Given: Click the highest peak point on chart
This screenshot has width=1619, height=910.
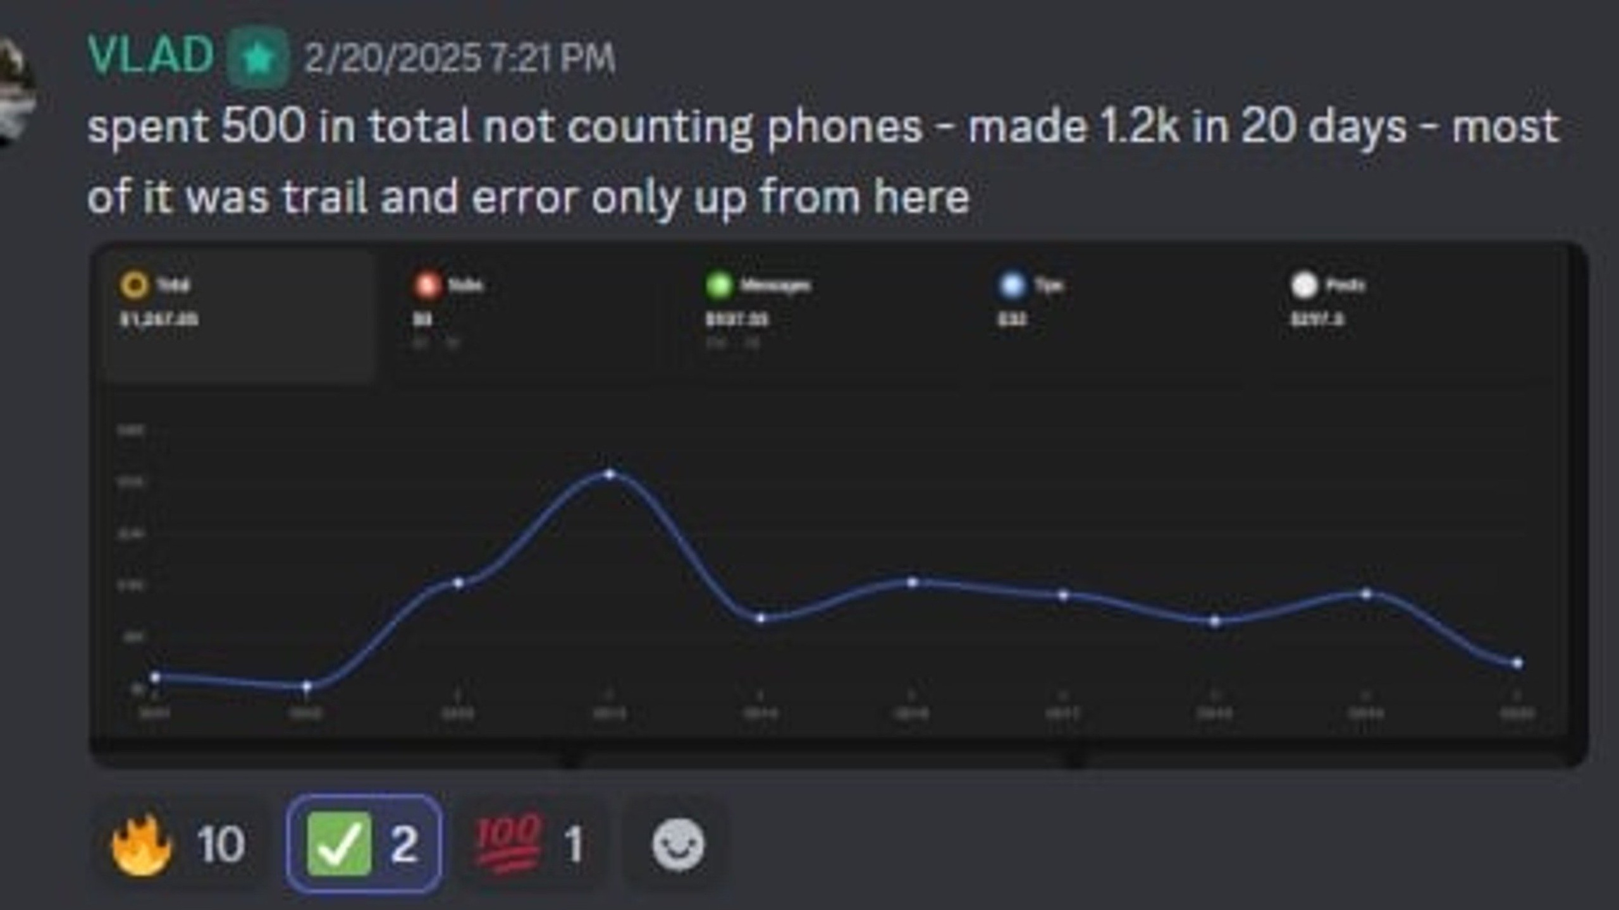Looking at the screenshot, I should pyautogui.click(x=610, y=474).
